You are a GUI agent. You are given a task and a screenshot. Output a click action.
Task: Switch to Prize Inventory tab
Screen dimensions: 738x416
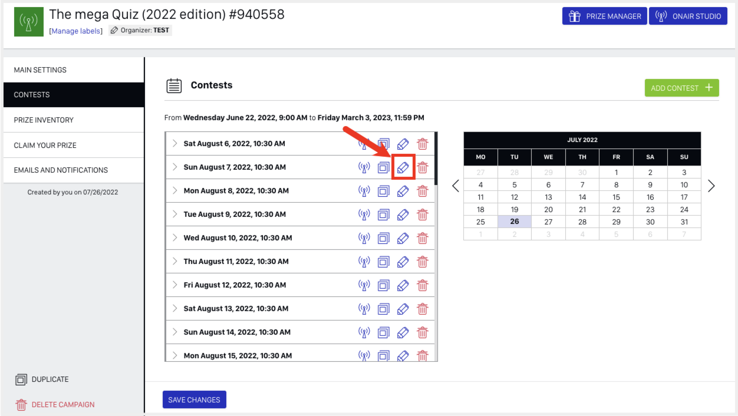point(44,120)
